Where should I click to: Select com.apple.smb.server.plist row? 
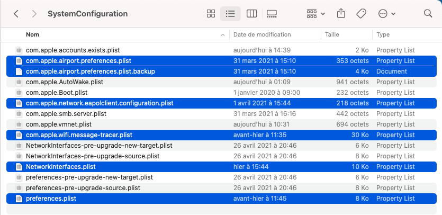click(66, 114)
